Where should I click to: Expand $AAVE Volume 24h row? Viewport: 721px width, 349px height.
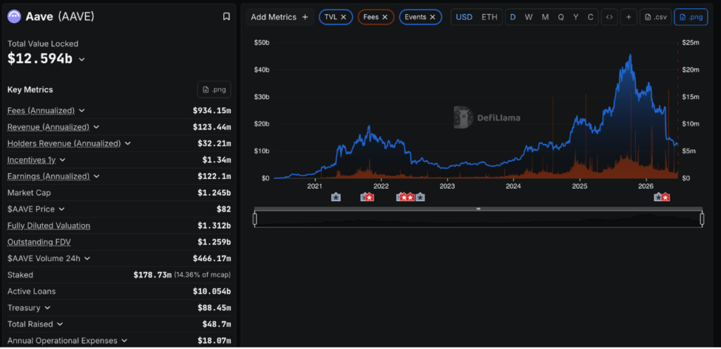coord(87,258)
